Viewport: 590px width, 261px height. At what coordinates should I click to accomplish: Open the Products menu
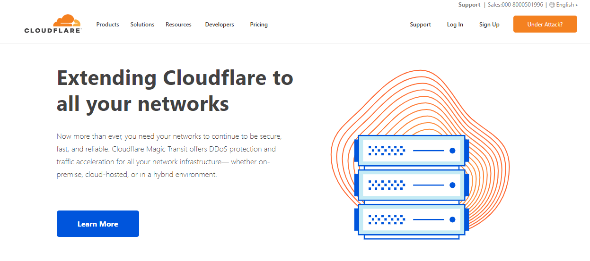click(x=107, y=25)
